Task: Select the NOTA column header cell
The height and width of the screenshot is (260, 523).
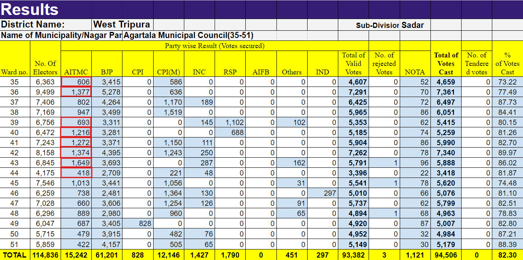Action: click(x=415, y=64)
